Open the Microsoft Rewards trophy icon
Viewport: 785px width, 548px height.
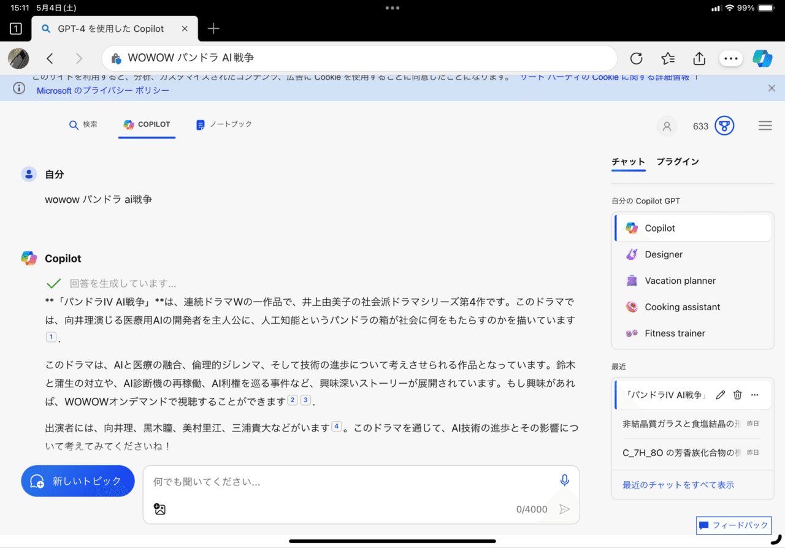[724, 125]
